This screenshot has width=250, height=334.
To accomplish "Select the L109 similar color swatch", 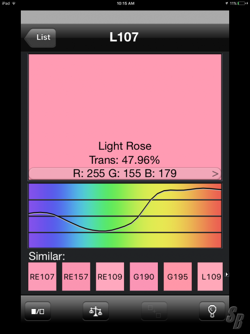I will (x=210, y=276).
